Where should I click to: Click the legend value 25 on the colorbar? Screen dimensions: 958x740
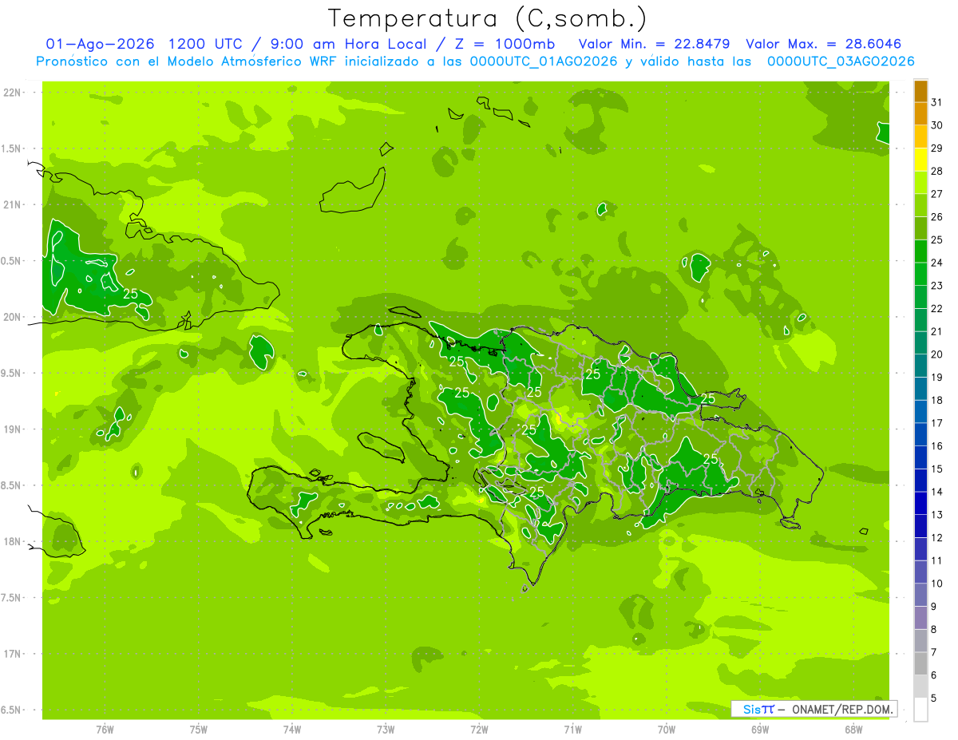(x=937, y=239)
